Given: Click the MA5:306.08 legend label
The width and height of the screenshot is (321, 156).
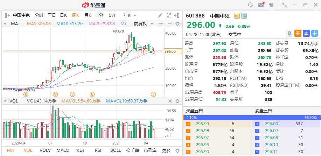Looking at the screenshot, I should click(x=39, y=24).
